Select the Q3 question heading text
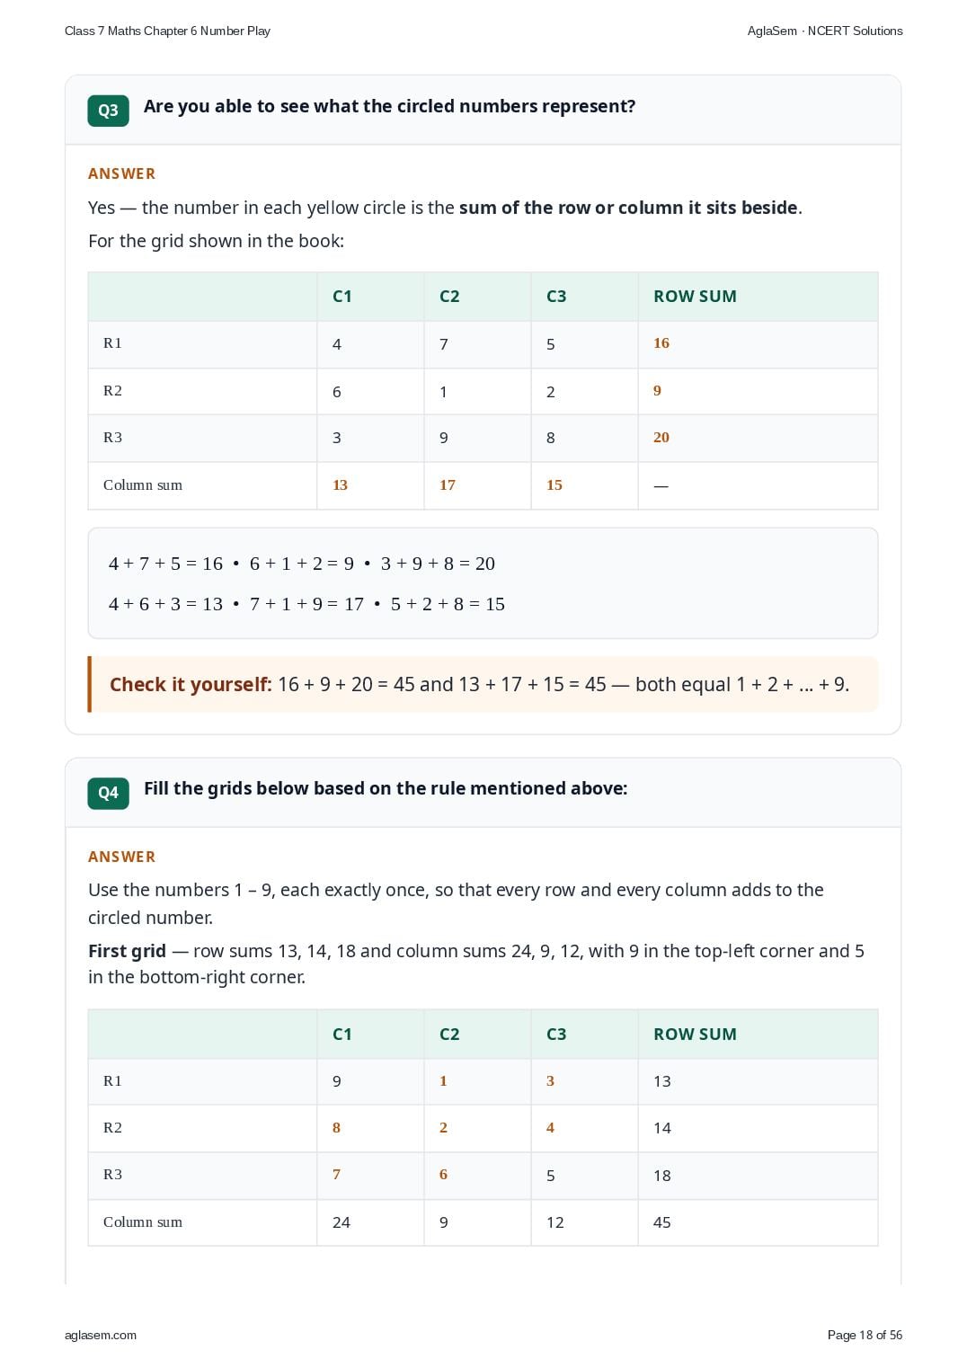 click(x=389, y=106)
